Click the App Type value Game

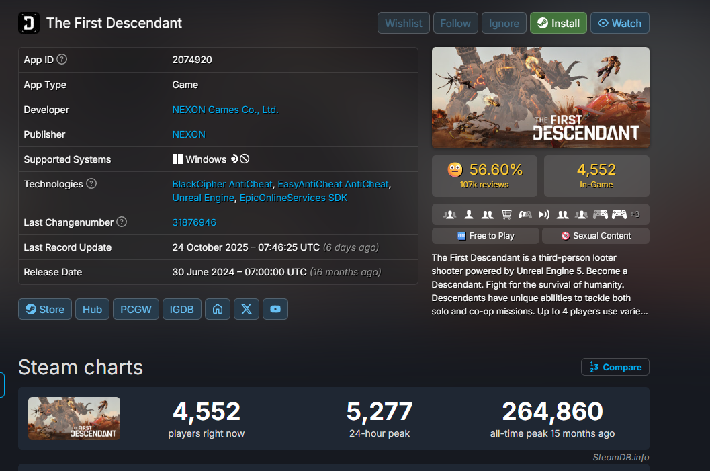[x=185, y=85]
